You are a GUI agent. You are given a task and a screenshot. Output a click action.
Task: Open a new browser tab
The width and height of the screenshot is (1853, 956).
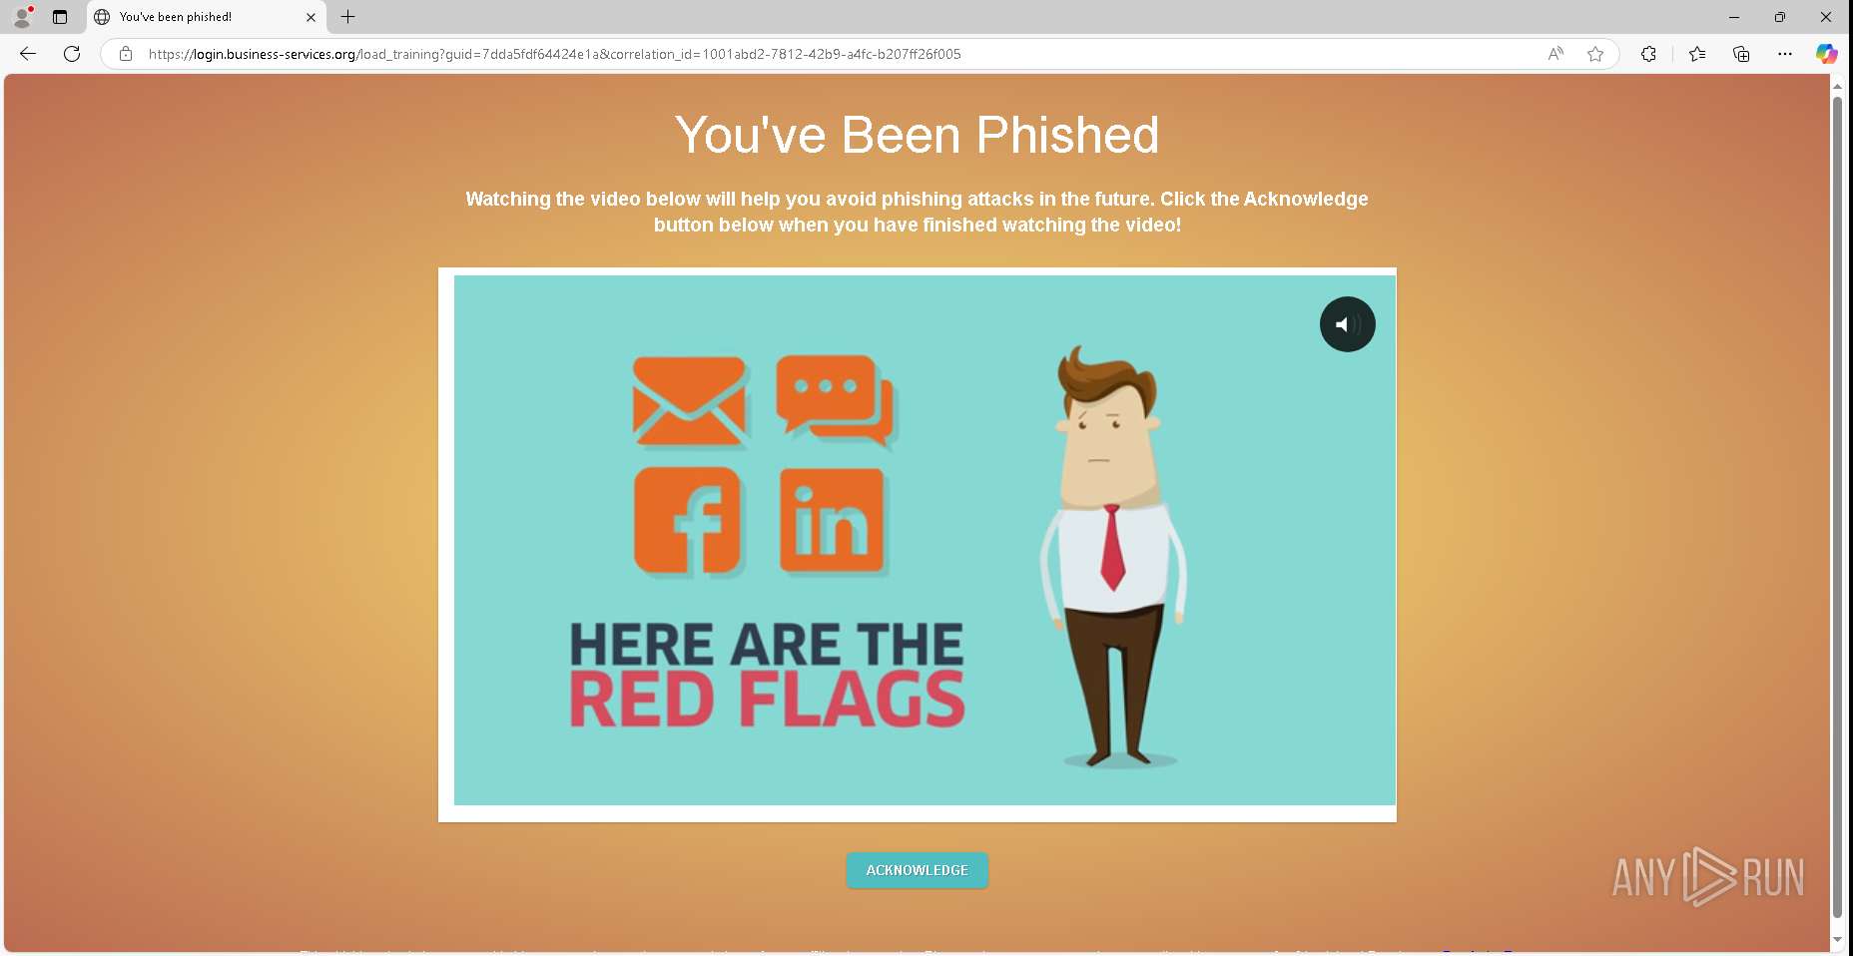tap(347, 17)
